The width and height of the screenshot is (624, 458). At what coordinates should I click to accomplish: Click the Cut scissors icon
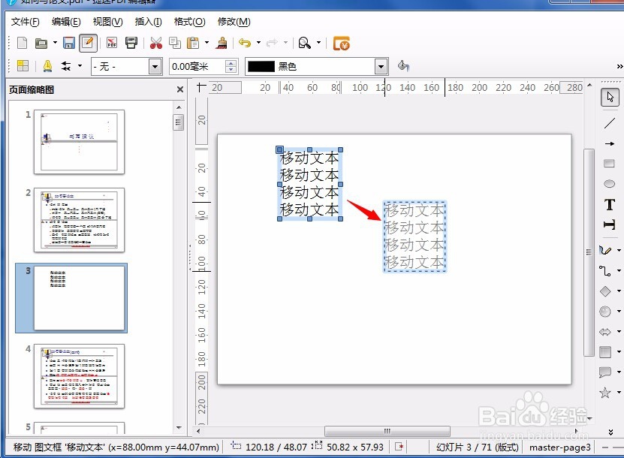(x=155, y=43)
